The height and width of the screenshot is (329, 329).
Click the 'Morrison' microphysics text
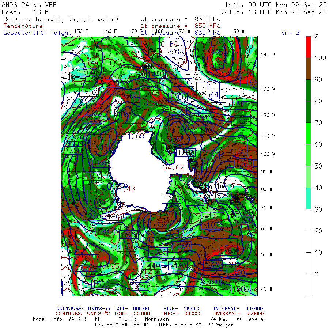point(157,319)
